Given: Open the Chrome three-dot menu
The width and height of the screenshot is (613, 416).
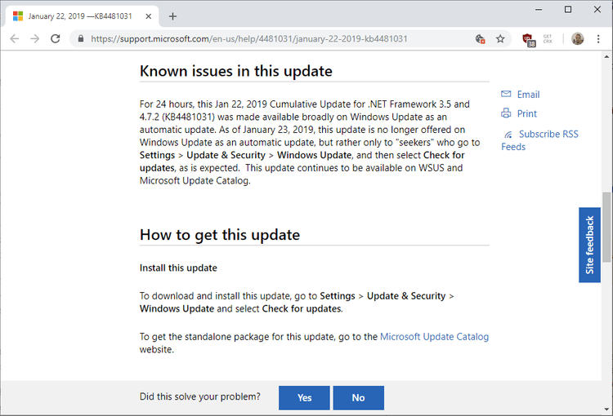Looking at the screenshot, I should [x=598, y=38].
